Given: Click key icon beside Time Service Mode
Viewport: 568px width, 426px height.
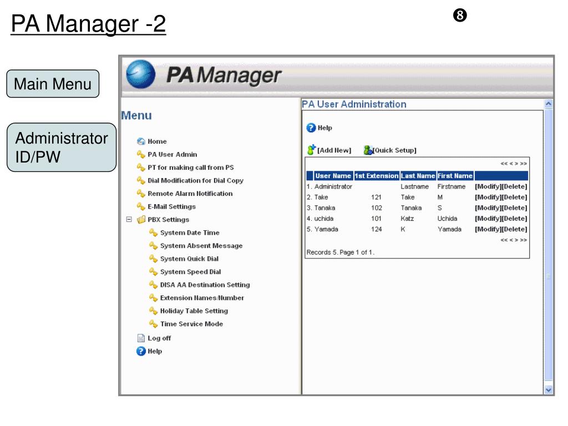Looking at the screenshot, I should click(x=154, y=324).
